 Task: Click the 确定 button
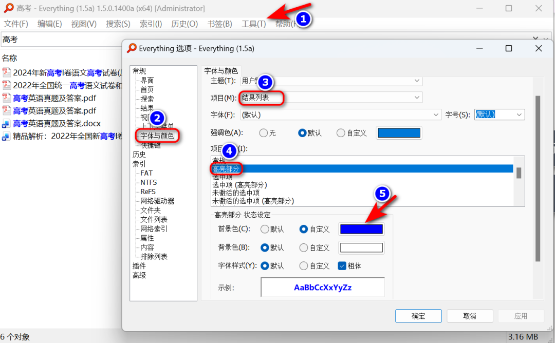pos(418,316)
